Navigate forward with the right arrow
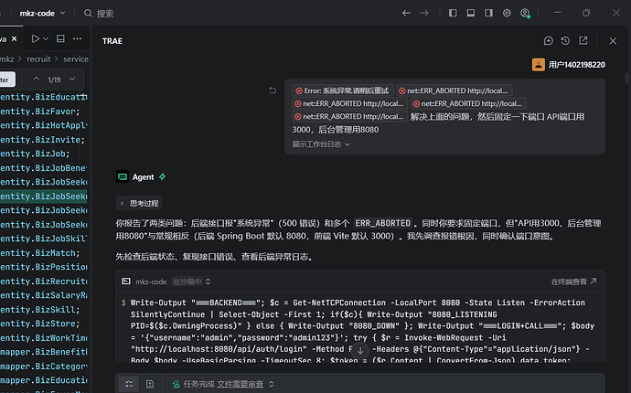The height and width of the screenshot is (393, 631). click(424, 14)
